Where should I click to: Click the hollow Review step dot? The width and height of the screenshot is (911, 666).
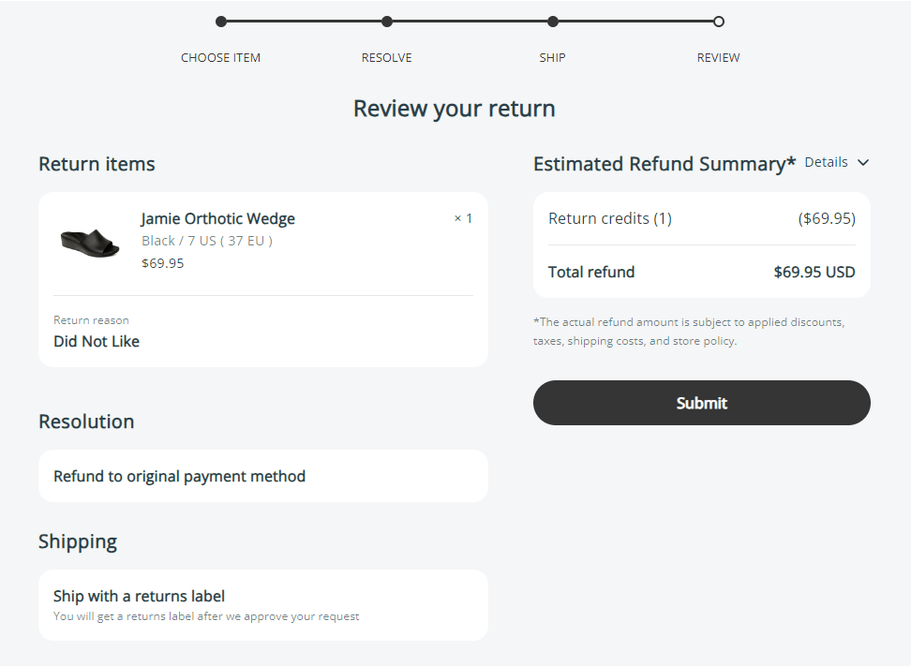(719, 22)
